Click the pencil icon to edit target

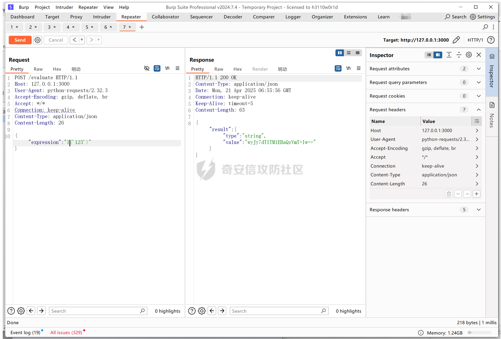coord(456,40)
